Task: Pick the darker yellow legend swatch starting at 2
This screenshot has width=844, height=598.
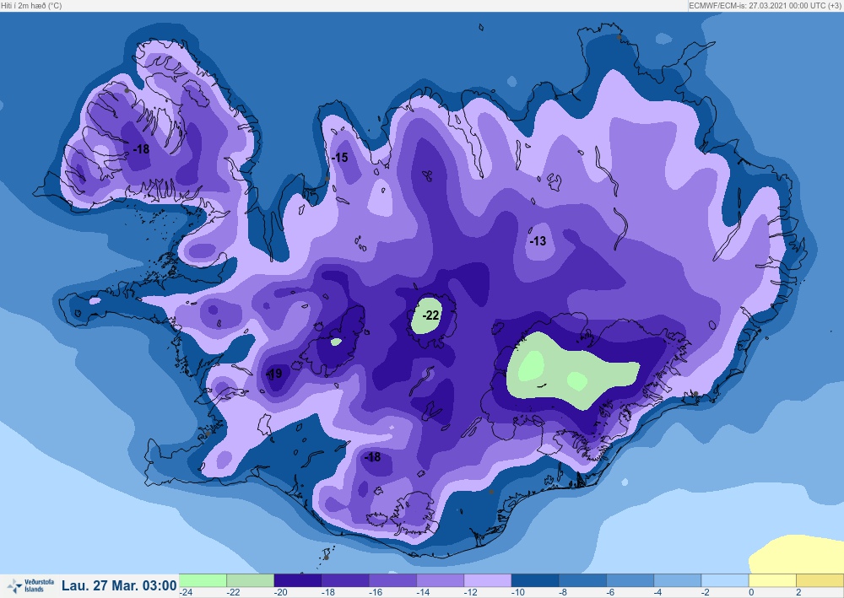Action: pyautogui.click(x=820, y=581)
